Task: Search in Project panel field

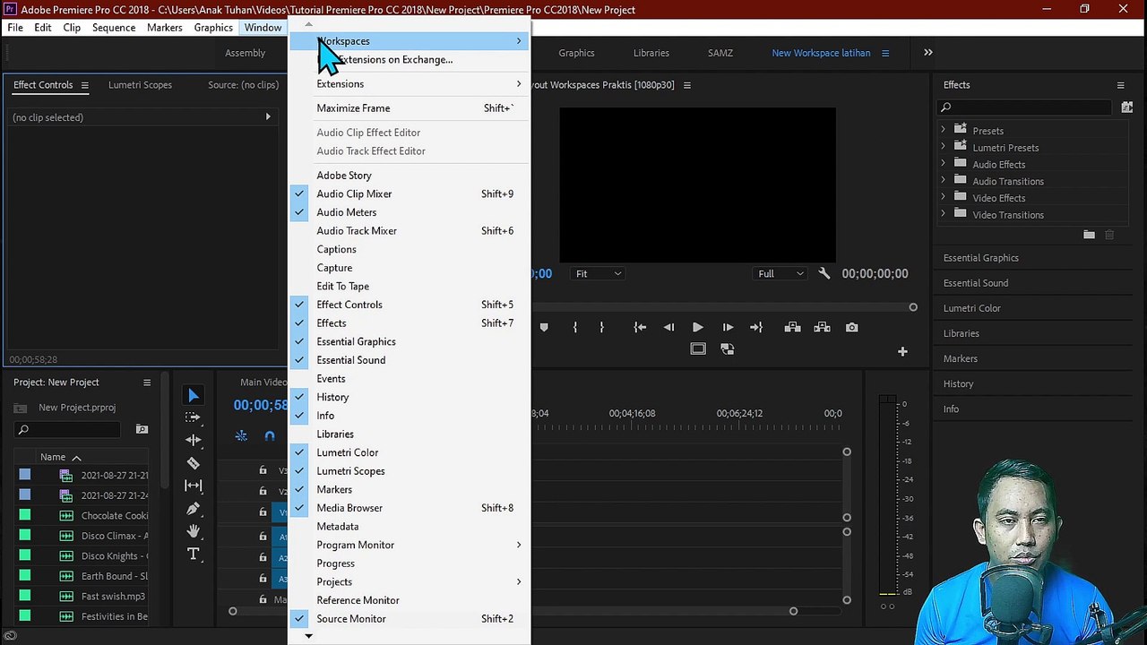Action: 69,430
